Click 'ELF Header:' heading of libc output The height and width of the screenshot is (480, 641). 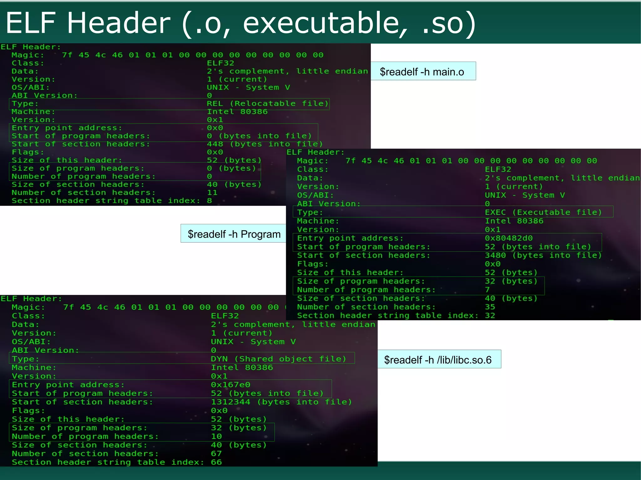(x=31, y=299)
